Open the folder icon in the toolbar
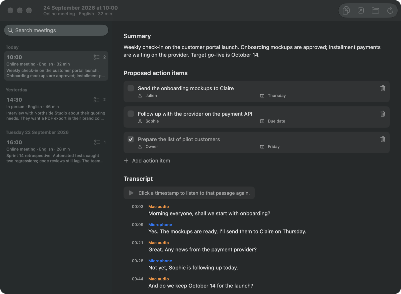 pos(375,10)
